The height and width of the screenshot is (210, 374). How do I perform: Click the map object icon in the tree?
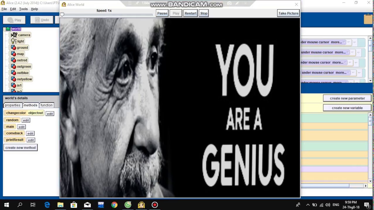point(13,54)
